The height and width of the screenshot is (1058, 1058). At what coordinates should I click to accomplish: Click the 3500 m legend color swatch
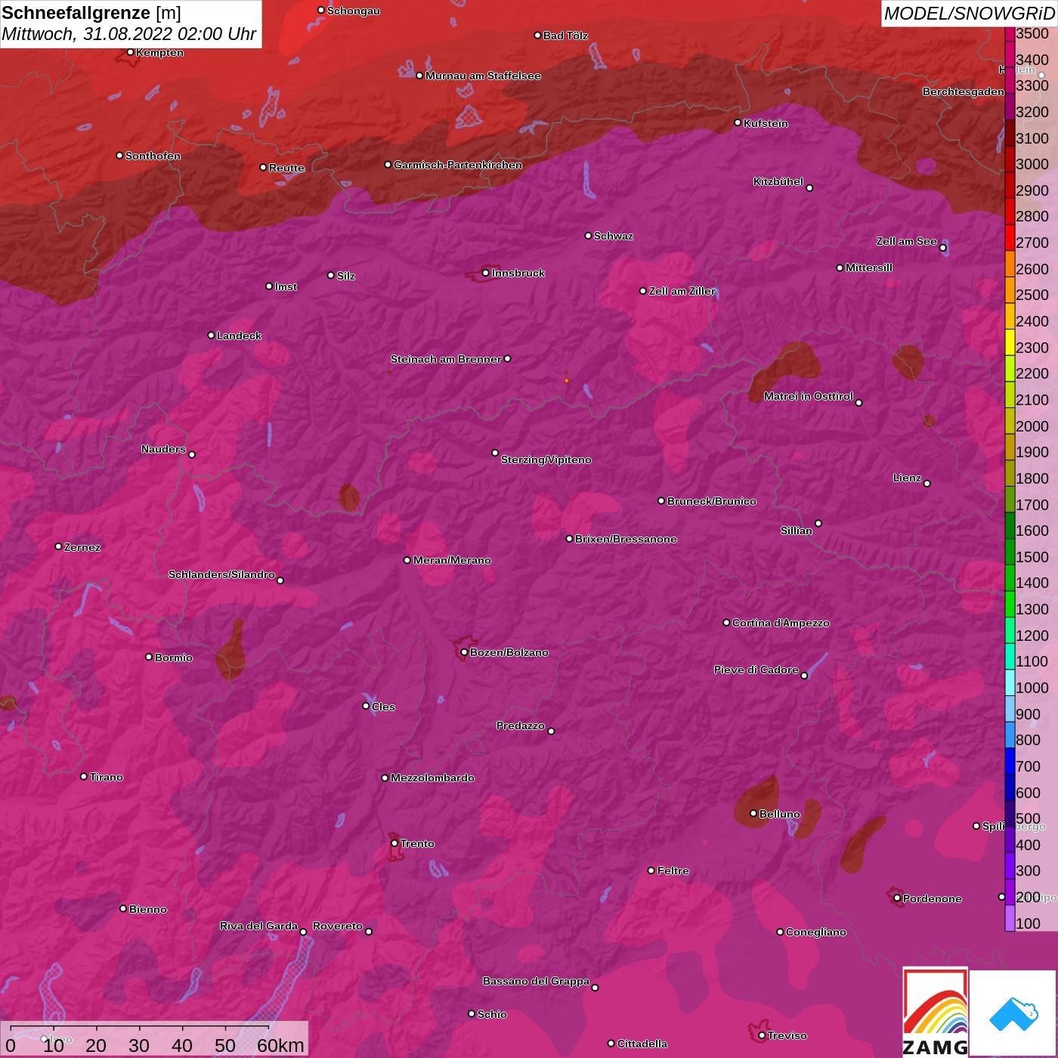pyautogui.click(x=1010, y=34)
